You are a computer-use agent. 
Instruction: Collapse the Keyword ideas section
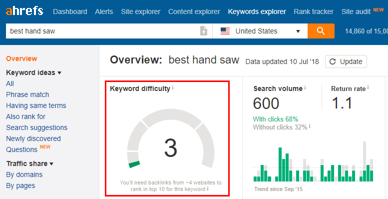coord(33,72)
